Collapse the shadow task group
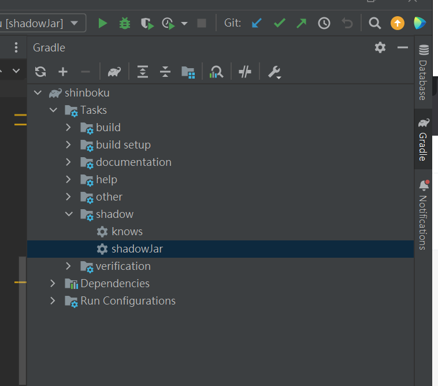 pyautogui.click(x=69, y=214)
